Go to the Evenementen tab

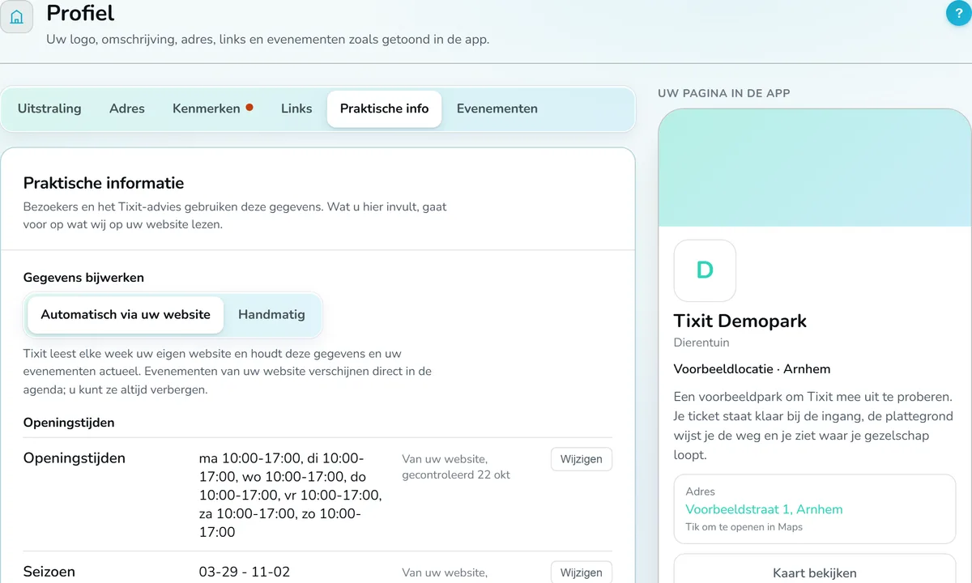pyautogui.click(x=497, y=109)
